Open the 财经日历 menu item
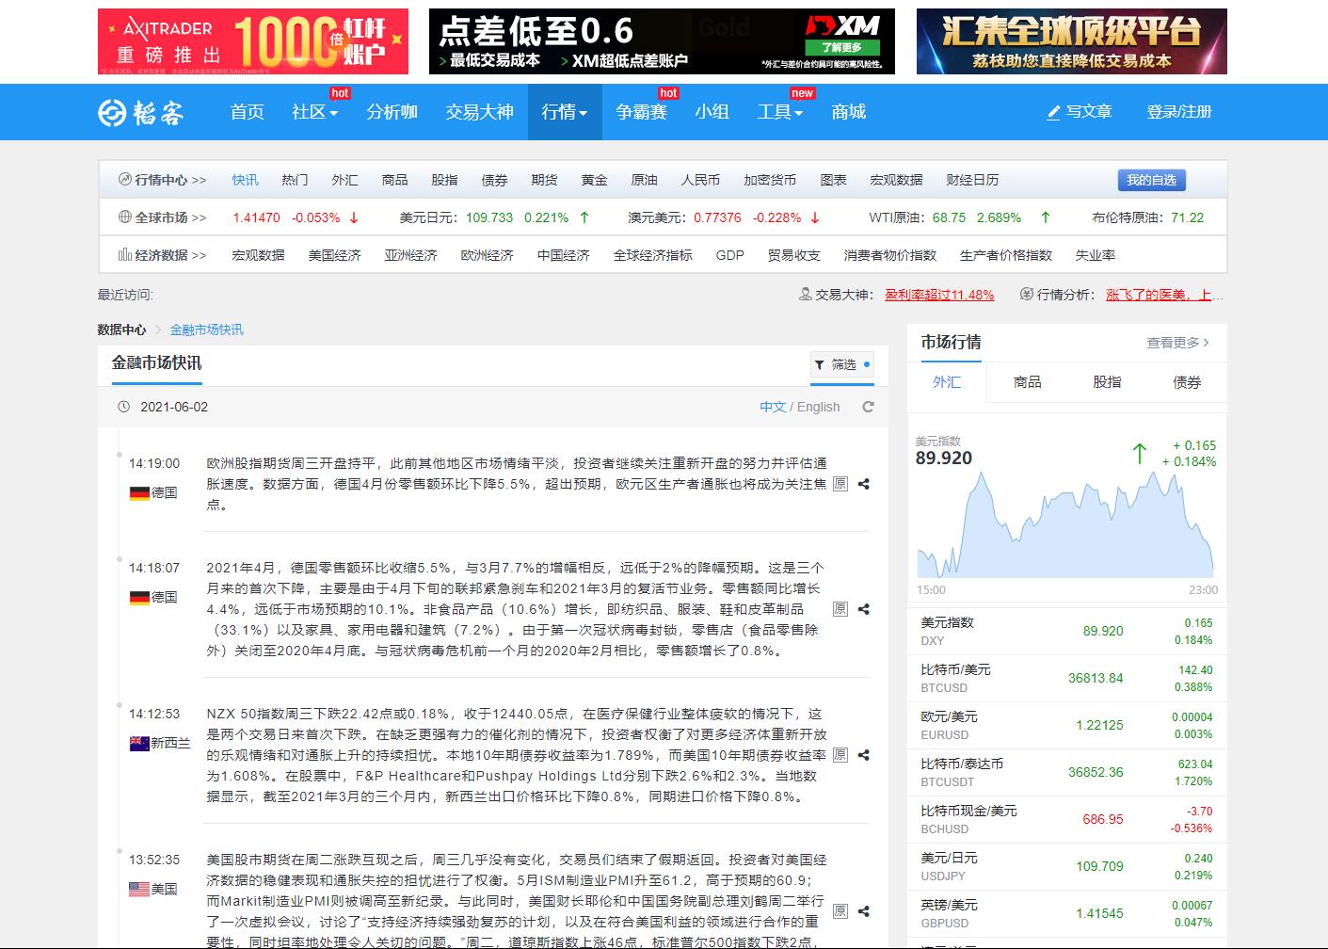 click(971, 180)
